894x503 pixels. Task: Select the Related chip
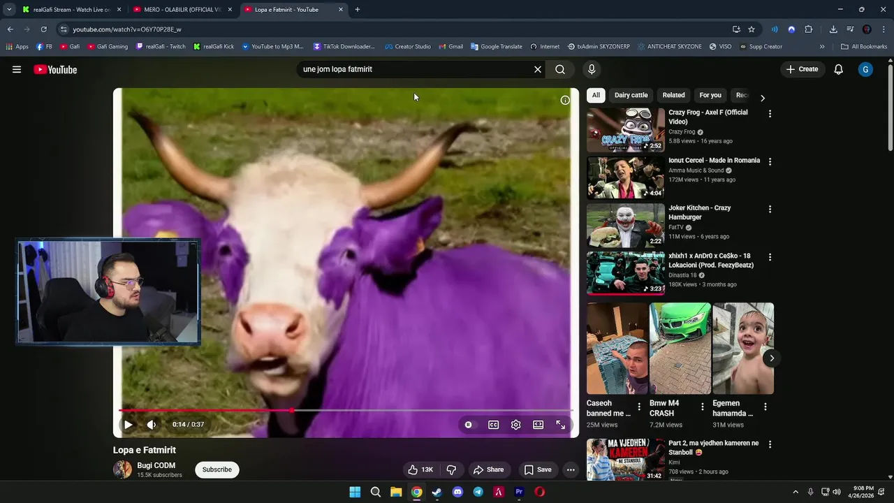pyautogui.click(x=673, y=95)
